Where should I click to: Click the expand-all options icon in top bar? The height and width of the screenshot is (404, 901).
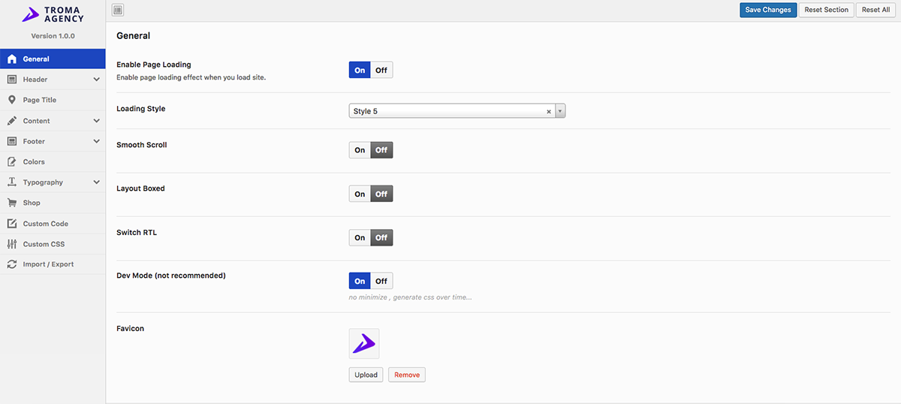tap(118, 10)
